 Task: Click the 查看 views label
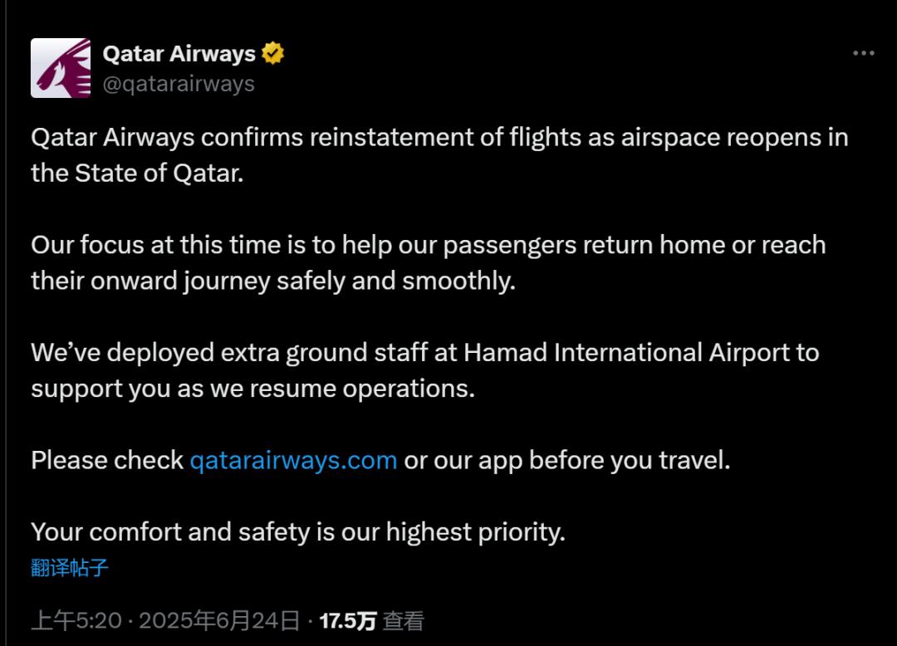pyautogui.click(x=404, y=621)
